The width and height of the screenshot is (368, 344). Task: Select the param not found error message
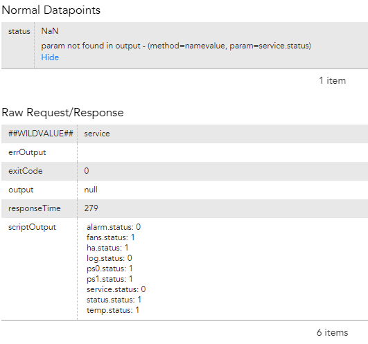pyautogui.click(x=176, y=46)
